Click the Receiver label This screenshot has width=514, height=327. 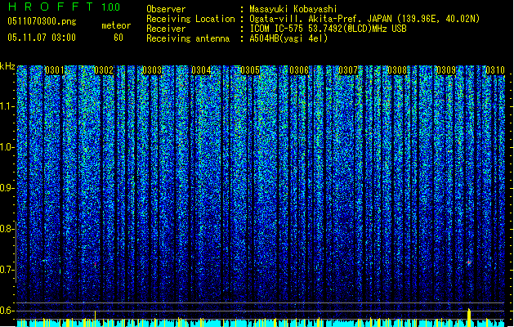[166, 29]
